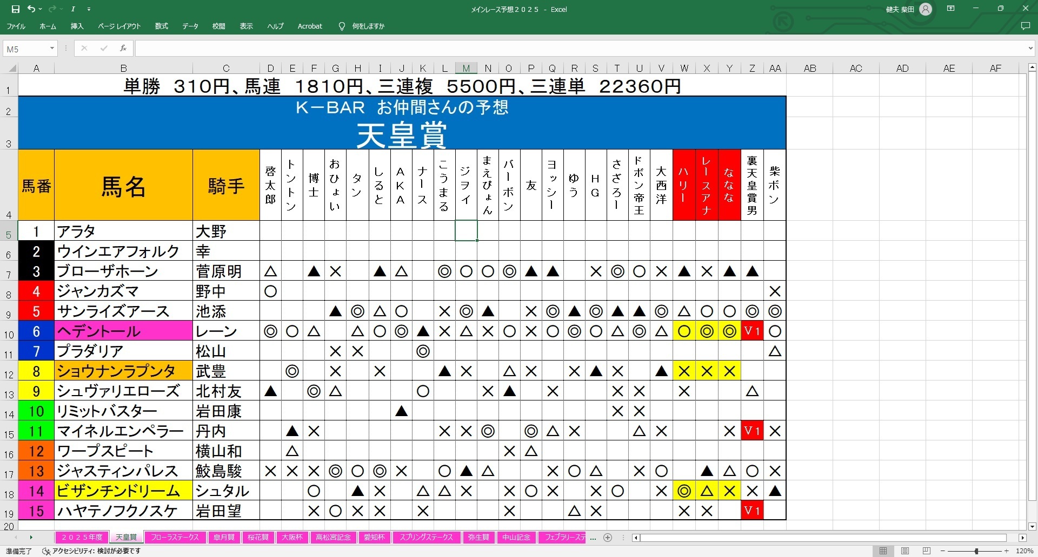Viewport: 1038px width, 557px height.
Task: Switch to the 愛知杯 sheet tab
Action: pyautogui.click(x=374, y=537)
